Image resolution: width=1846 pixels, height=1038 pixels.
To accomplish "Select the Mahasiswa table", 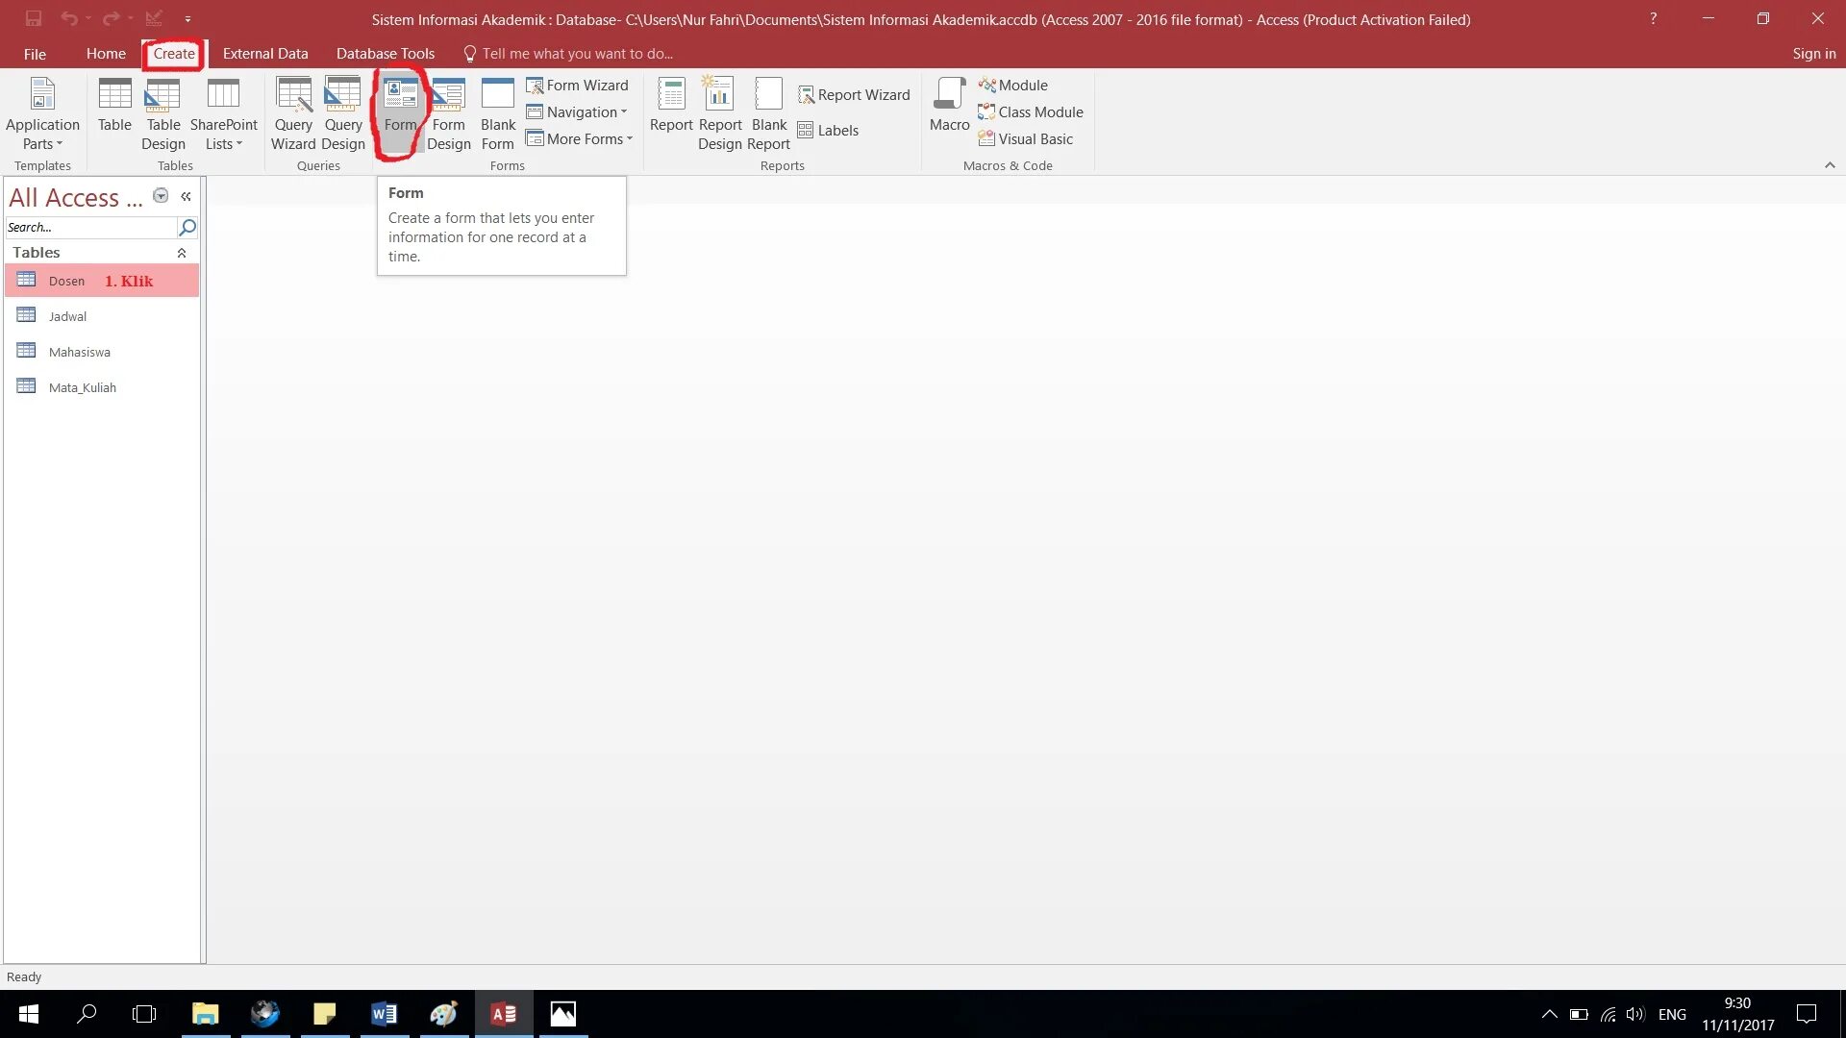I will [x=80, y=353].
